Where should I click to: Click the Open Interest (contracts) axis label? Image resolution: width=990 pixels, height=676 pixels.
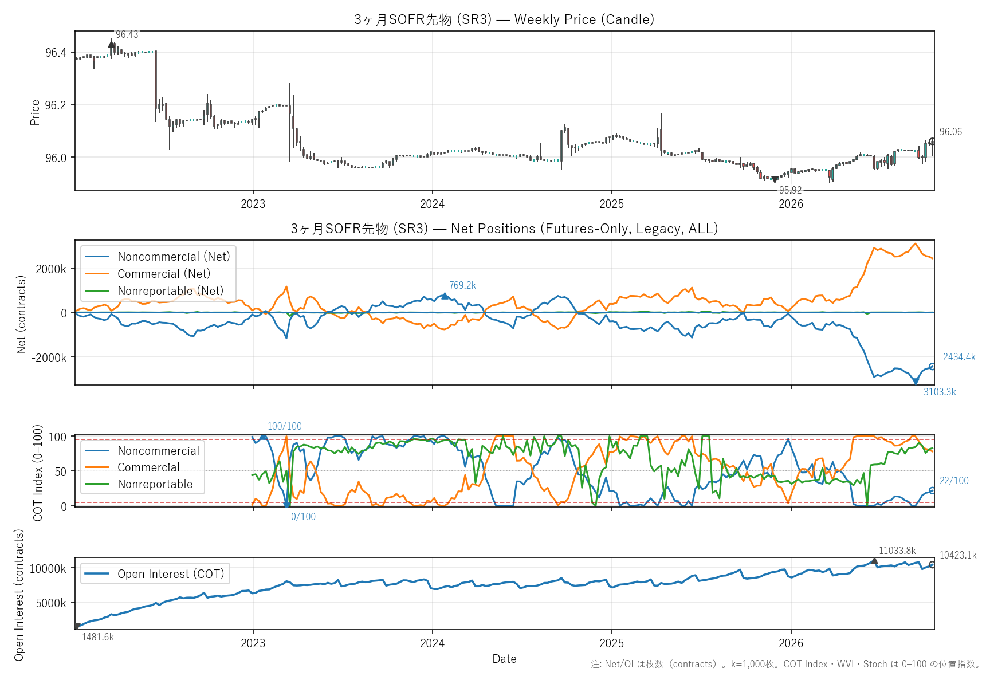pos(19,595)
